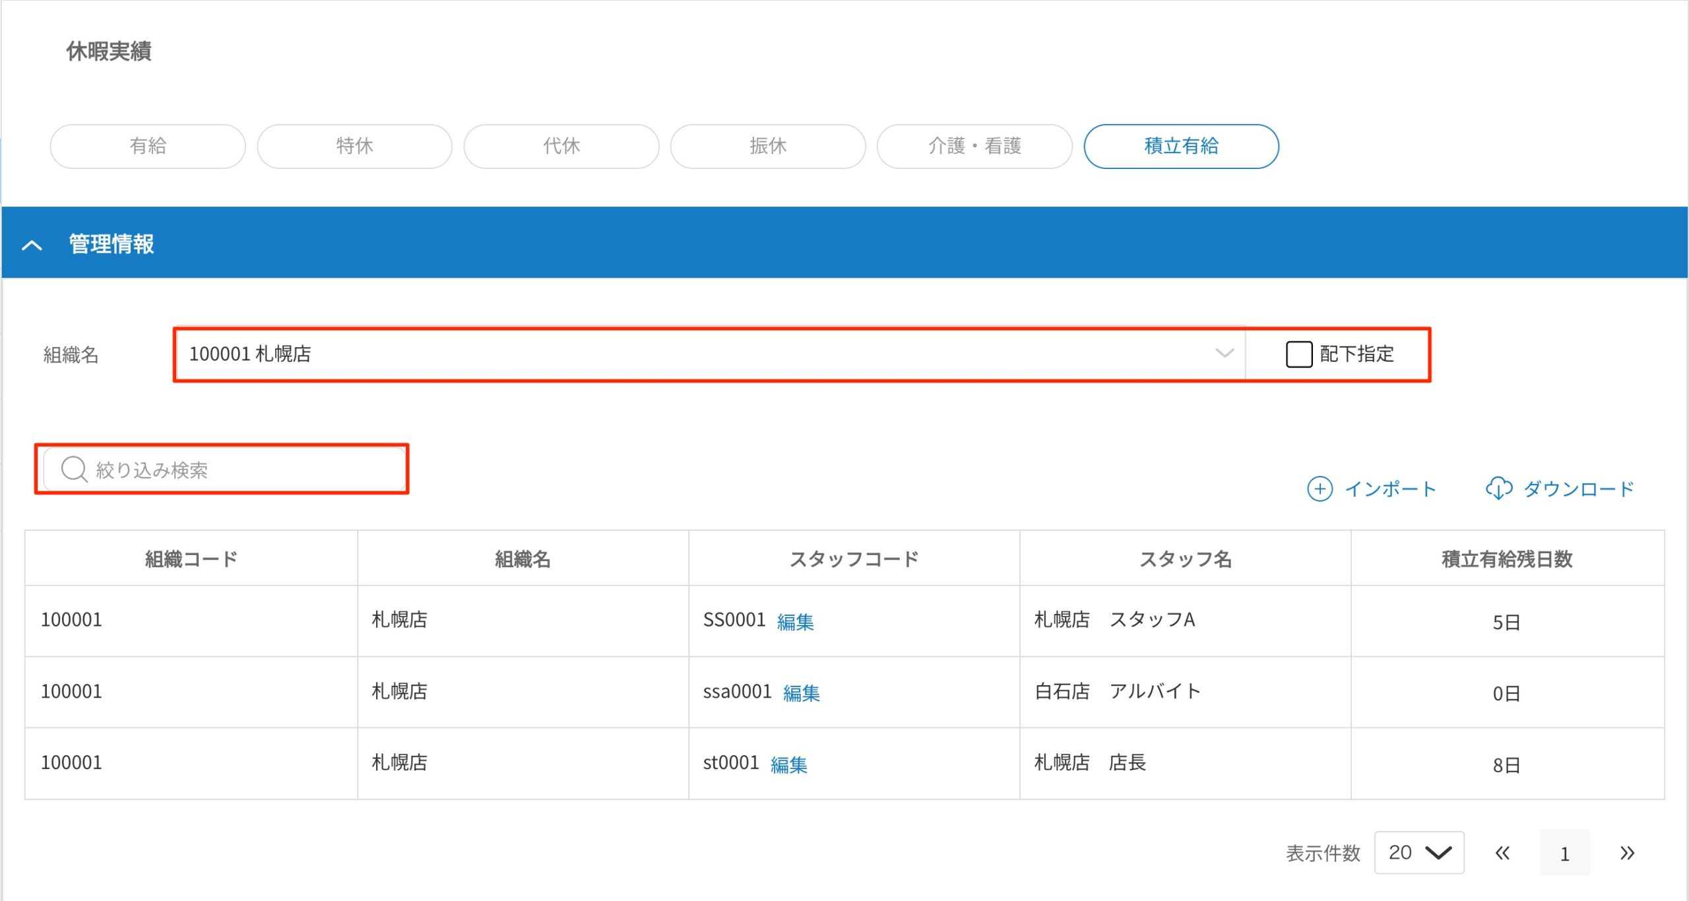This screenshot has width=1689, height=901.
Task: Select the 代休 tab
Action: coord(561,146)
